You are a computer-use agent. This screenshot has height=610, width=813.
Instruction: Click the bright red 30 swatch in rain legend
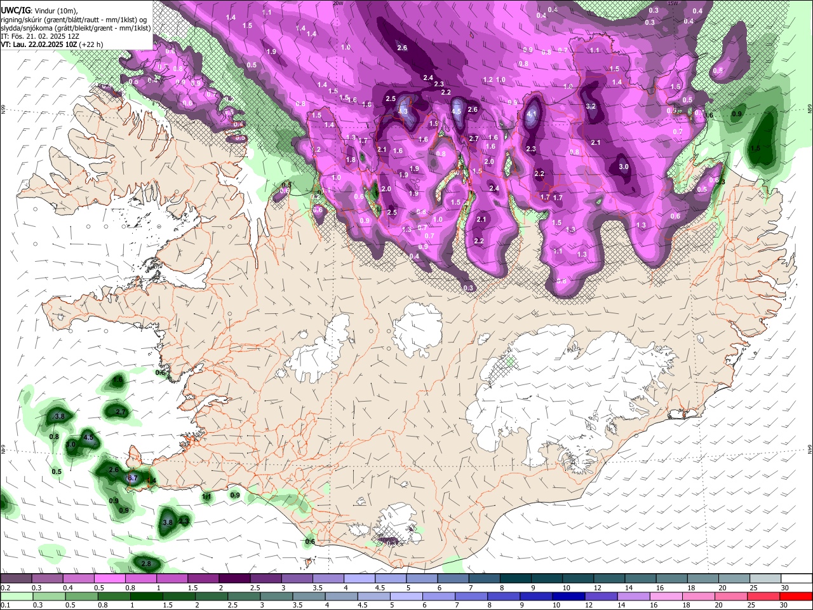[x=796, y=596]
